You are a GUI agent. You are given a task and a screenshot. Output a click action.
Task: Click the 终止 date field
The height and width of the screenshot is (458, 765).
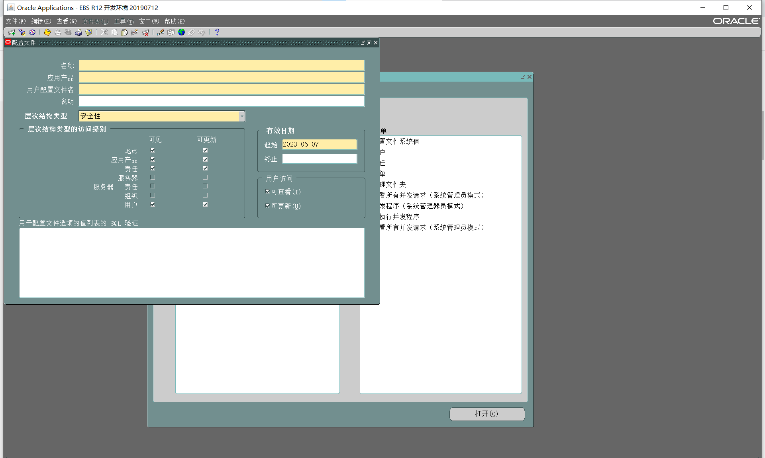point(320,159)
